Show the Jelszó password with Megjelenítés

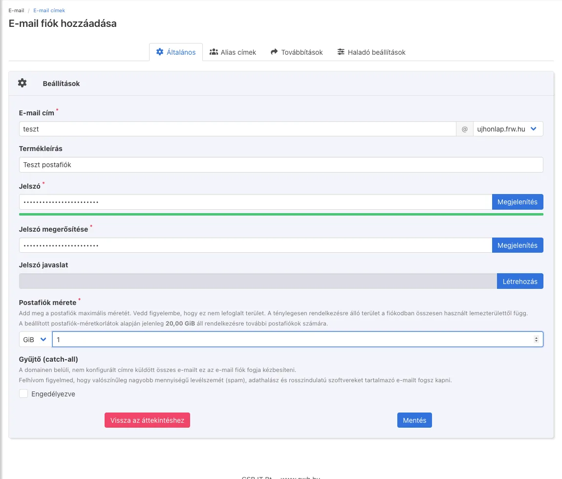pos(518,202)
